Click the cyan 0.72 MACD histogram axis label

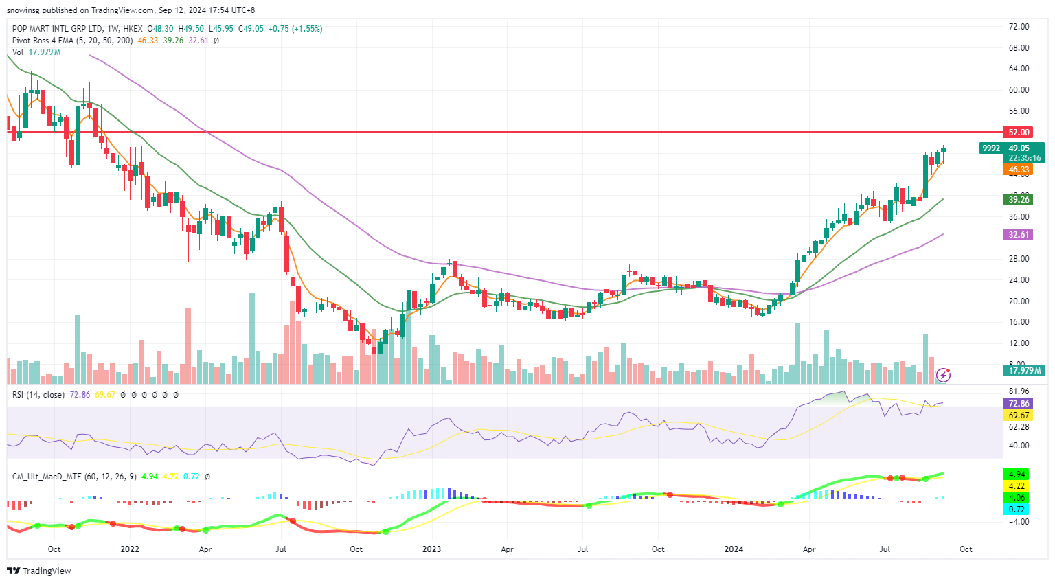pyautogui.click(x=1017, y=510)
